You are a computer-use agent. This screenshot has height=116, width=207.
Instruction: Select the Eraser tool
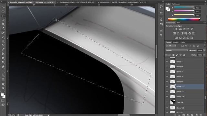[x=3, y=50]
